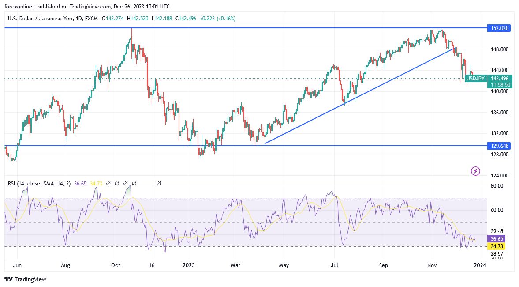Click the Jun month label on the timeline

tap(18, 265)
